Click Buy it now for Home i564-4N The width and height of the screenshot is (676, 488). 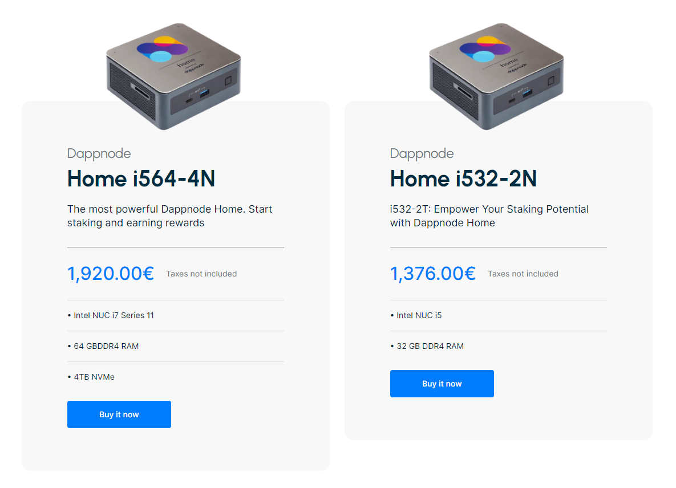click(x=119, y=414)
